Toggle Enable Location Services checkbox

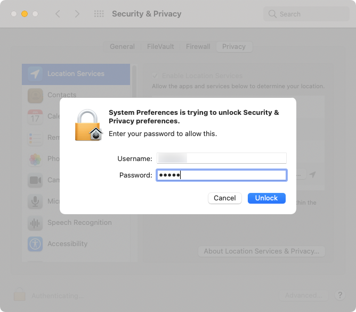(x=155, y=75)
